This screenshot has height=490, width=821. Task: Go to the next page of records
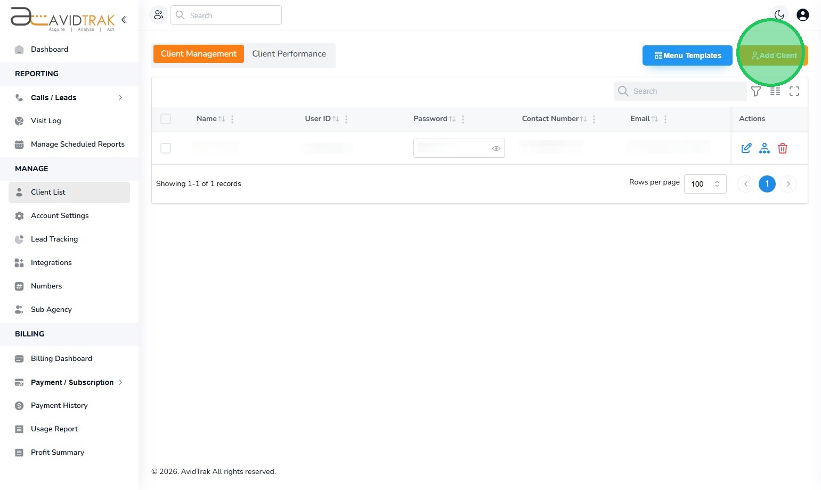789,184
